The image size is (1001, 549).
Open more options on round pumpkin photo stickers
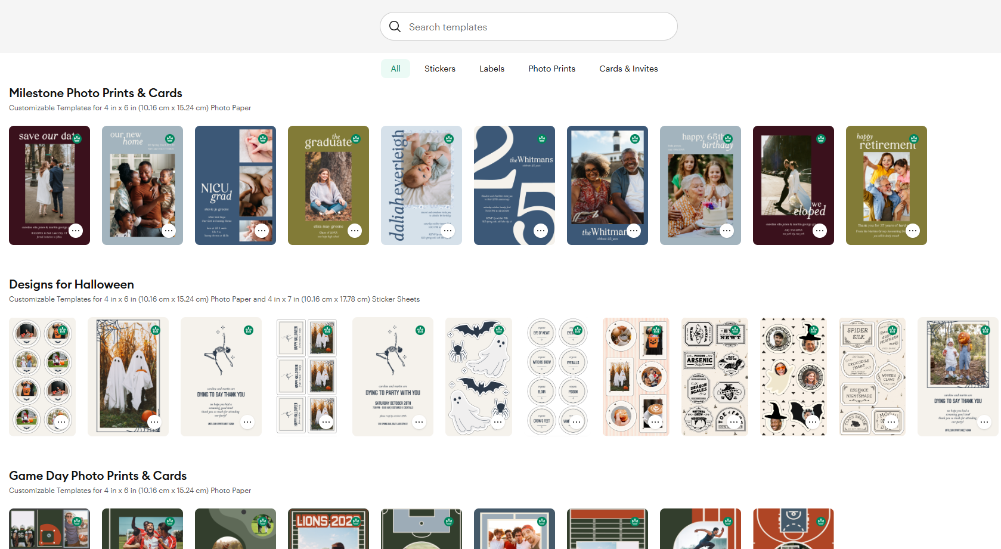(61, 422)
